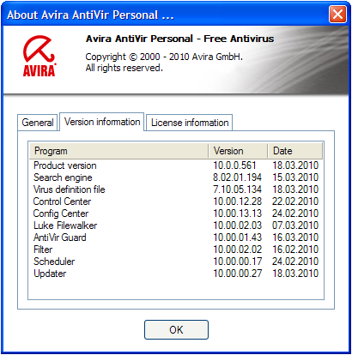Select the Filter row

(x=176, y=250)
